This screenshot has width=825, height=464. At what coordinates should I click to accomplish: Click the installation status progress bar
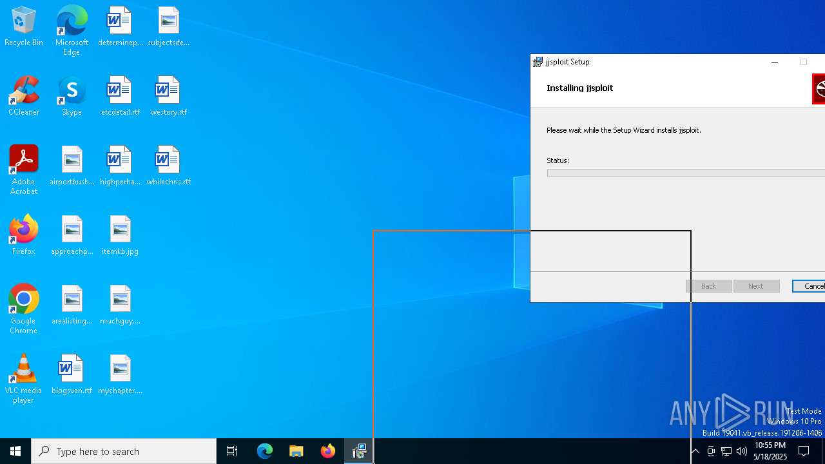coord(686,173)
